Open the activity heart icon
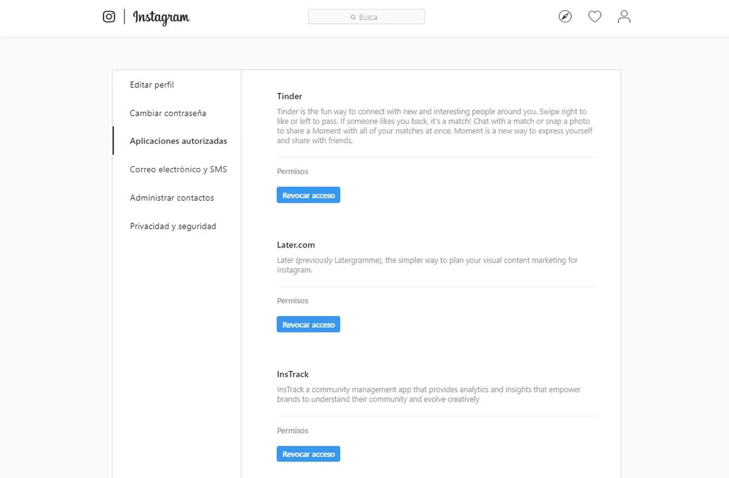Screen dimensions: 729x478 tap(595, 17)
